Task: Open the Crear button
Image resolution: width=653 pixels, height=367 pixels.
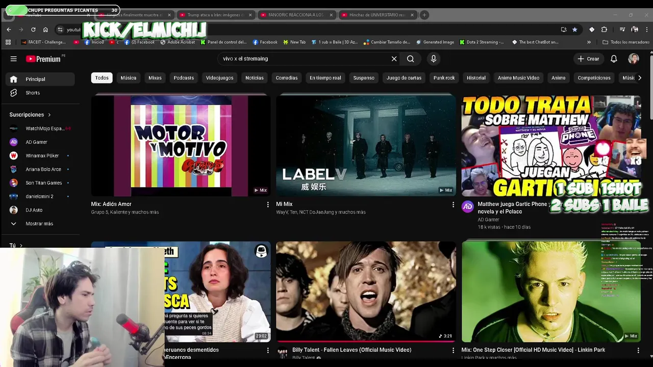Action: pyautogui.click(x=588, y=59)
